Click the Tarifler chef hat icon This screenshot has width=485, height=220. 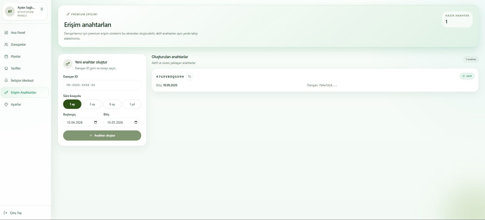[6, 69]
